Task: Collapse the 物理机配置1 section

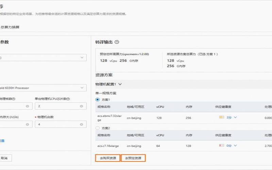Action: tap(120, 84)
